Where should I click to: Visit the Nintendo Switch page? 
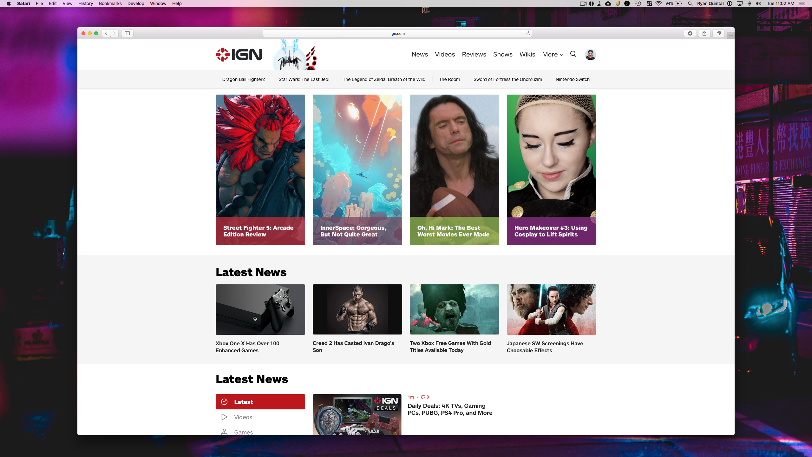click(x=572, y=79)
